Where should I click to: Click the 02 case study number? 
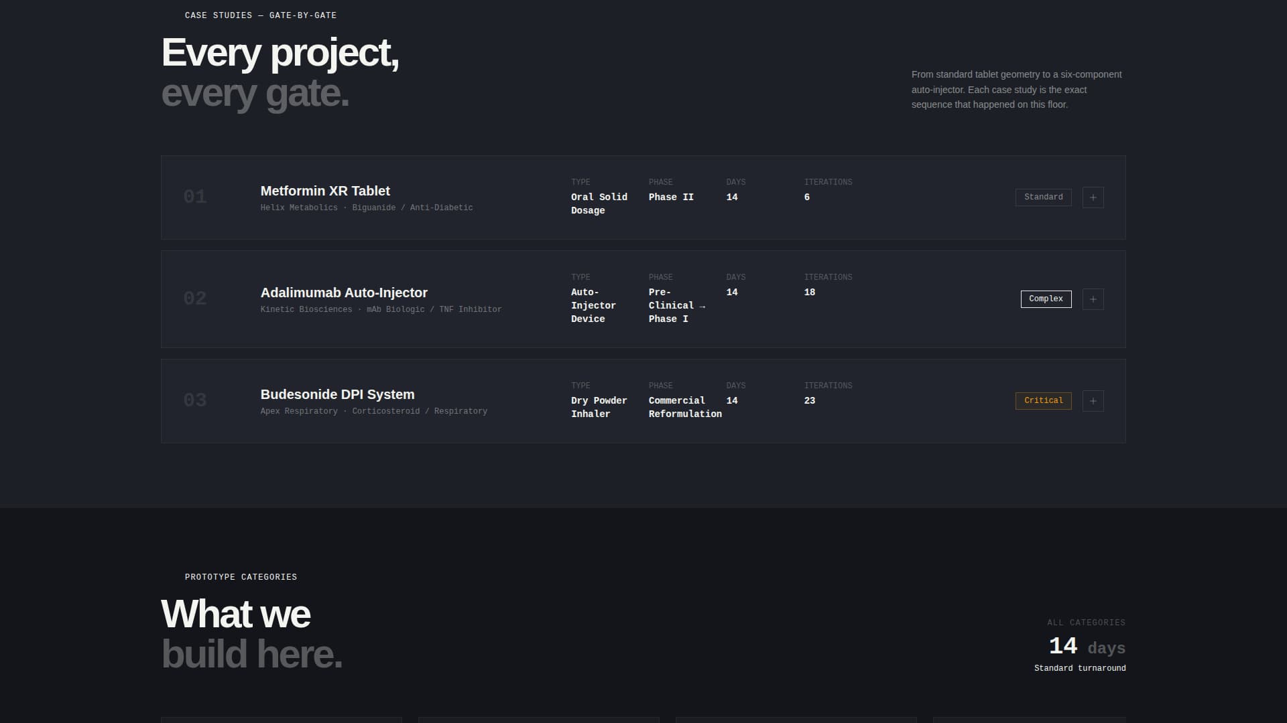pos(195,299)
